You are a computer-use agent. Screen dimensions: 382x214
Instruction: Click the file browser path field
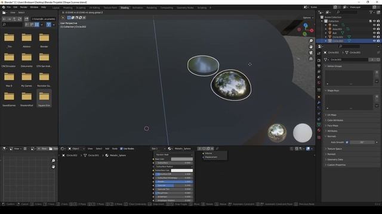pos(44,19)
